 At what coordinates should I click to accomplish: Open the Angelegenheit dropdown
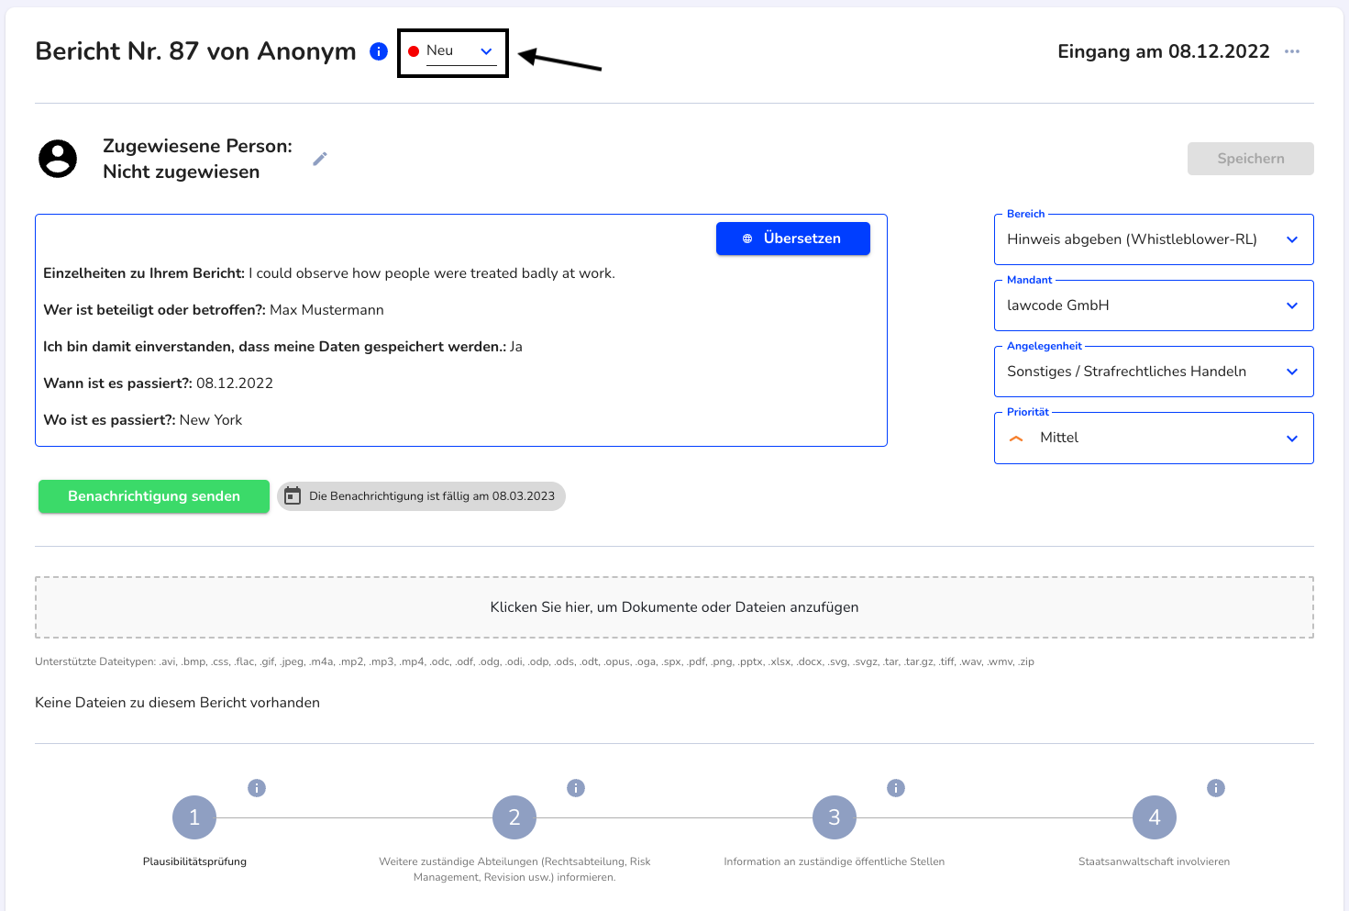[1154, 372]
